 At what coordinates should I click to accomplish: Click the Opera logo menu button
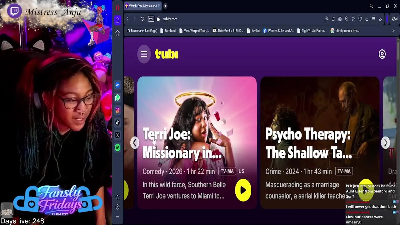coord(117,8)
